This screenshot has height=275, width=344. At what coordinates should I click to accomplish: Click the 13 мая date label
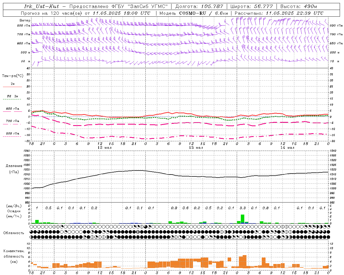click(x=196, y=148)
